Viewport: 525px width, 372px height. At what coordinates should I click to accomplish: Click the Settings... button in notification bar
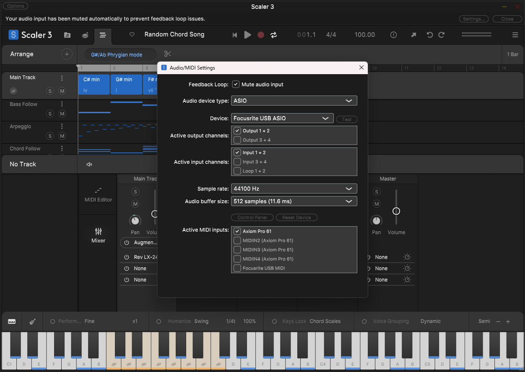[x=474, y=19]
